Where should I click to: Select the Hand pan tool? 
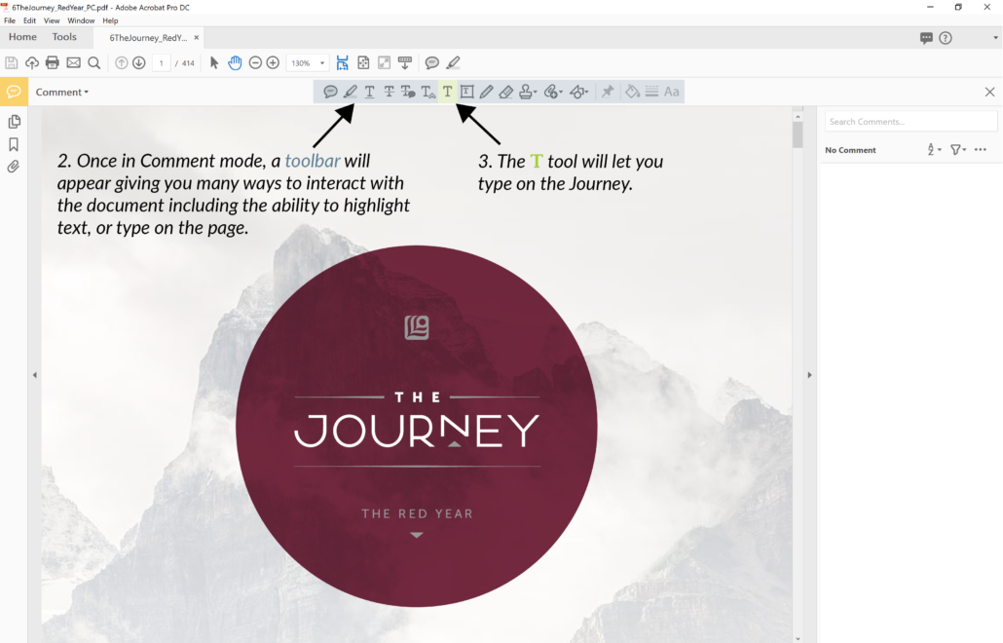[x=235, y=63]
